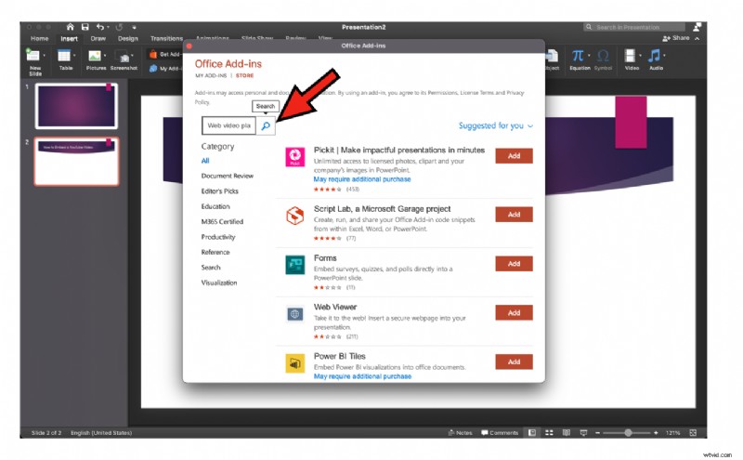
Task: Click the Script Lab add-in icon
Action: (294, 216)
